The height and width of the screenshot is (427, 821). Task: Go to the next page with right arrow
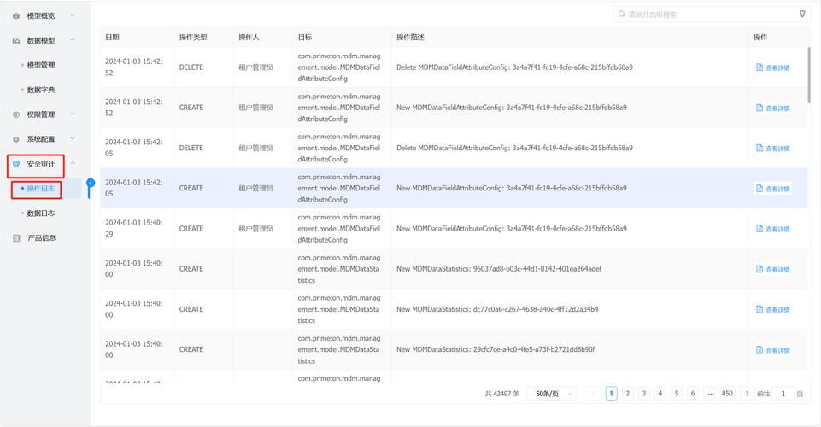pos(748,394)
